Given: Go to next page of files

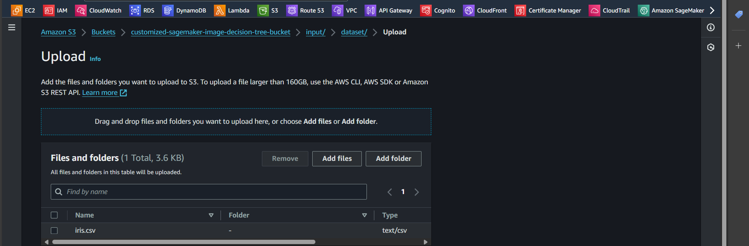Looking at the screenshot, I should (x=416, y=192).
